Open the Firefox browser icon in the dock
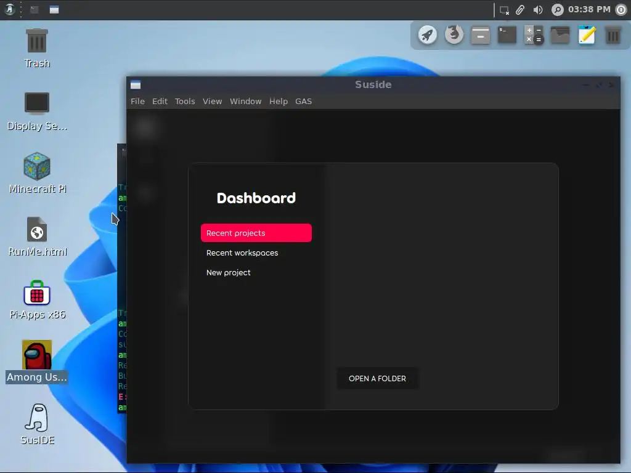631x473 pixels. (454, 35)
